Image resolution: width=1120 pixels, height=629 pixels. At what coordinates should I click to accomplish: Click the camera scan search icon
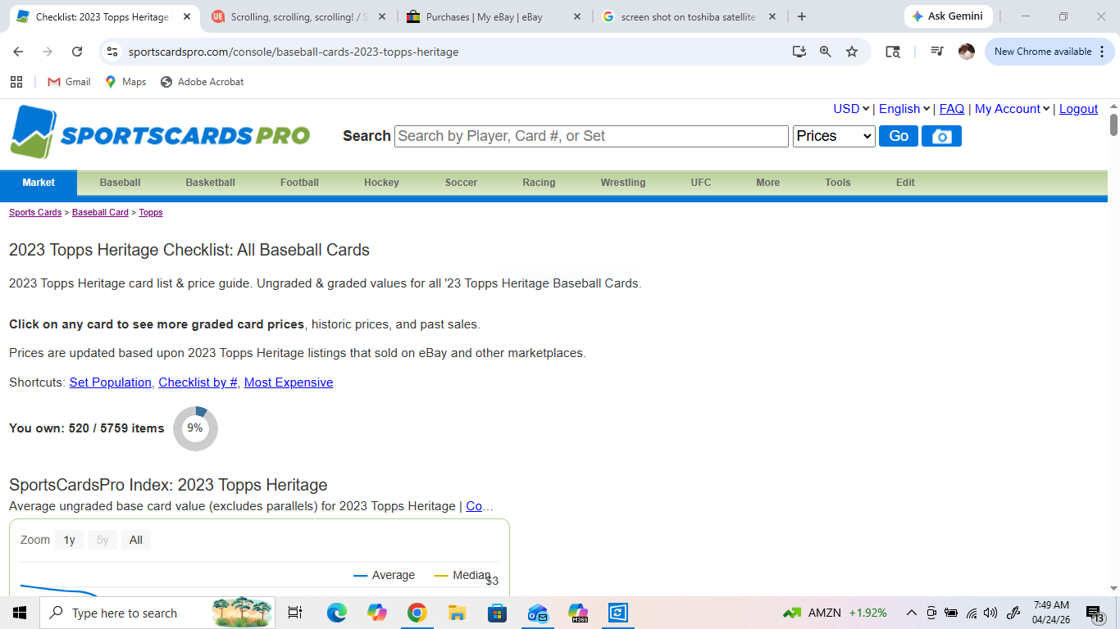pyautogui.click(x=941, y=136)
